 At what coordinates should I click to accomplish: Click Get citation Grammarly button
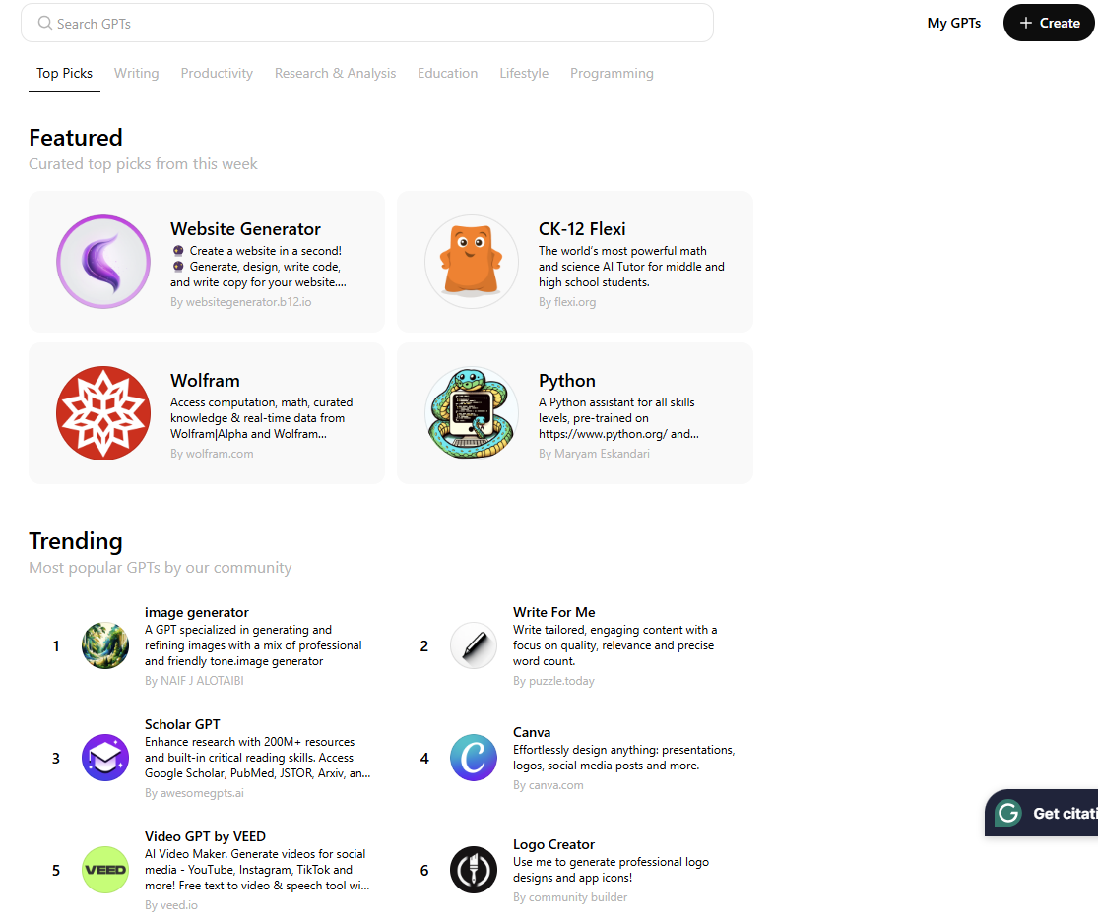(x=1041, y=813)
